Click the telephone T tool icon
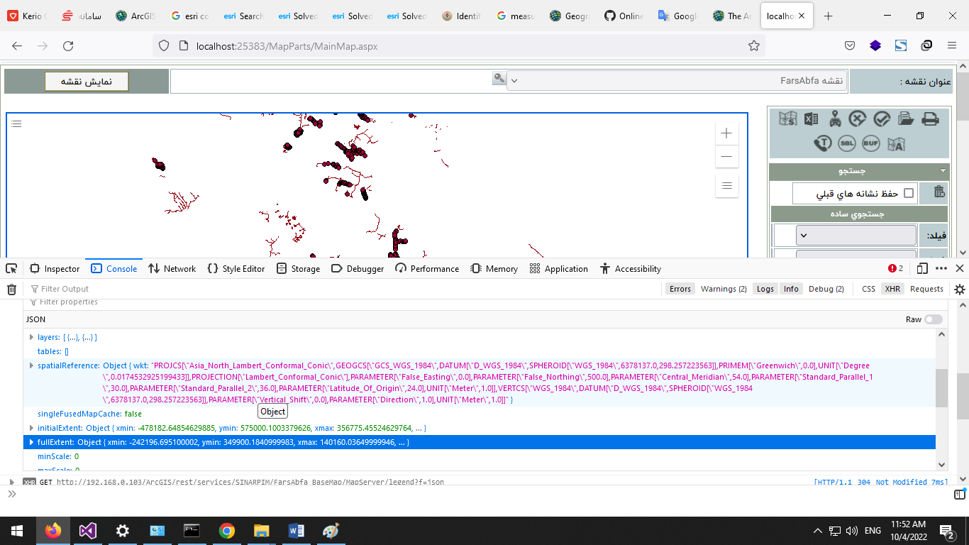Screen dimensions: 969x545 [x=821, y=143]
